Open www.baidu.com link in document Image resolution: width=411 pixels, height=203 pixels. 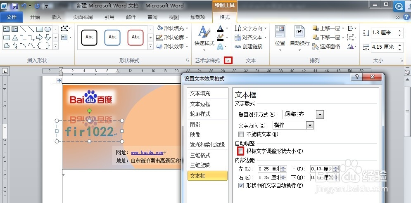pyautogui.click(x=147, y=152)
